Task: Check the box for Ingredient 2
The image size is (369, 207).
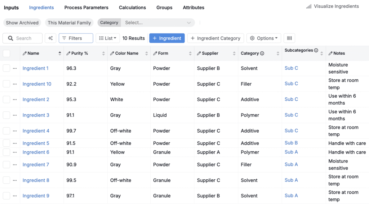Action: tap(6, 100)
